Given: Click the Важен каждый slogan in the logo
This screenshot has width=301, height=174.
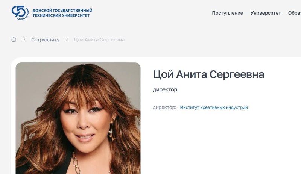Looking at the screenshot, I should click(24, 15).
